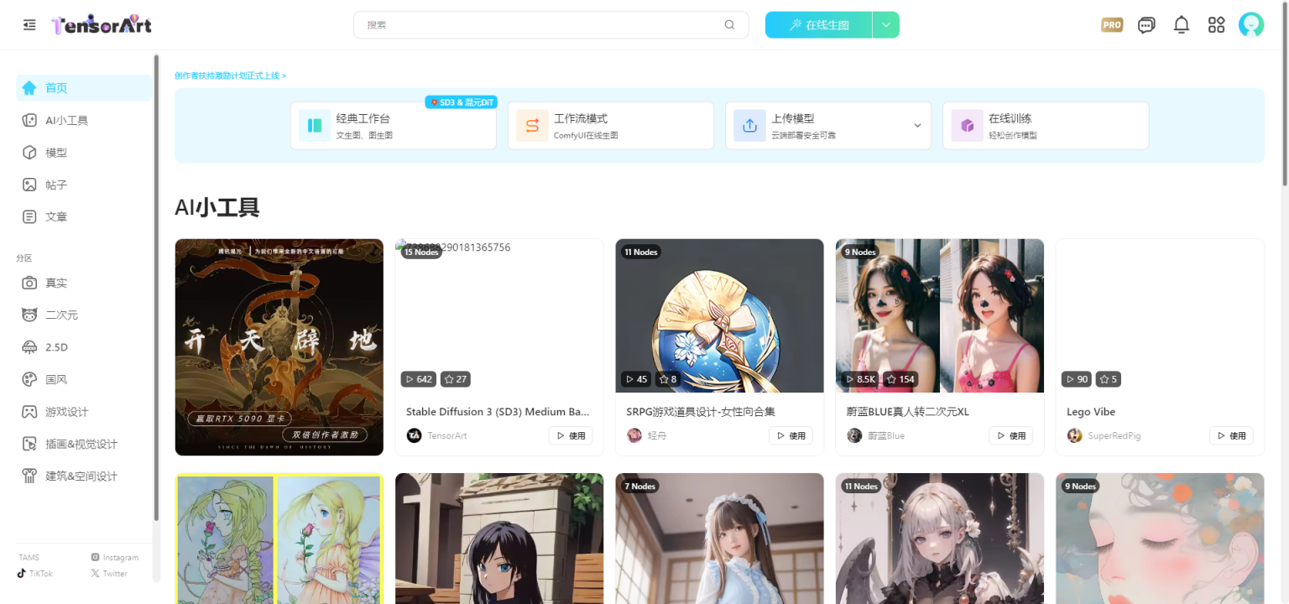Open the notifications bell
The image size is (1289, 604).
click(1181, 24)
